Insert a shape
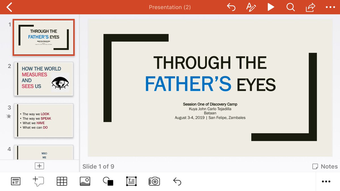This screenshot has width=340, height=191. pos(108,181)
